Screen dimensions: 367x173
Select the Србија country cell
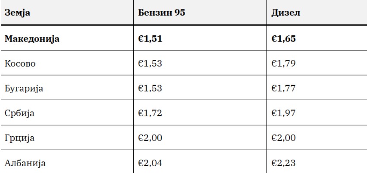19,113
